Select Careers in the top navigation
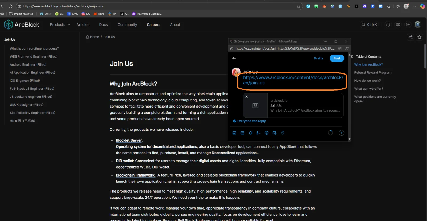 pyautogui.click(x=153, y=24)
